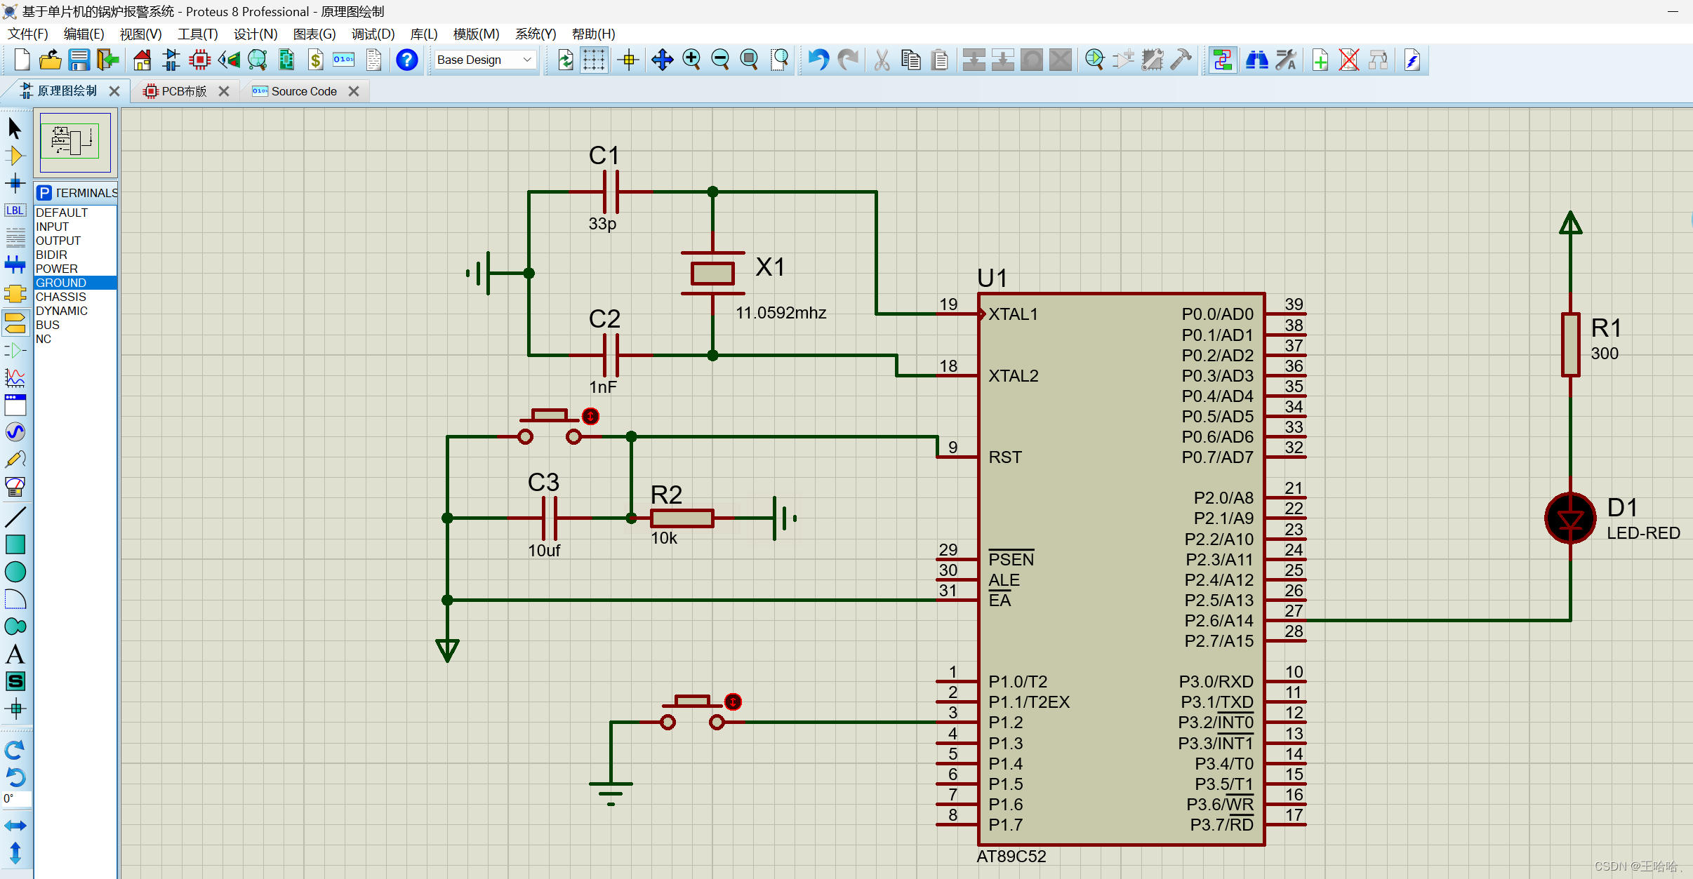Screen dimensions: 1693x879
Task: Click the Zoom Out magnifier icon
Action: 721,60
